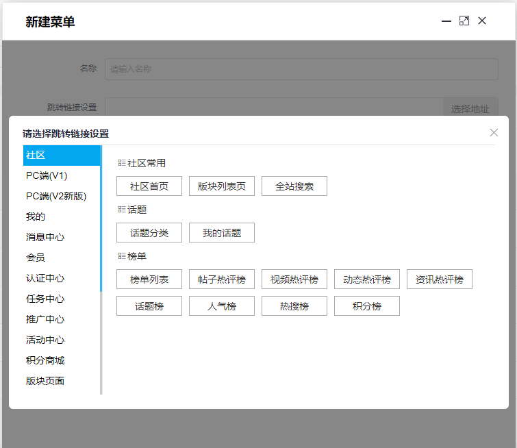The width and height of the screenshot is (517, 448).
Task: Choose the 视频热评榜 button
Action: [294, 279]
